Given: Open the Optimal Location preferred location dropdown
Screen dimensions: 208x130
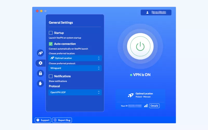Looking at the screenshot, I should (x=75, y=58).
